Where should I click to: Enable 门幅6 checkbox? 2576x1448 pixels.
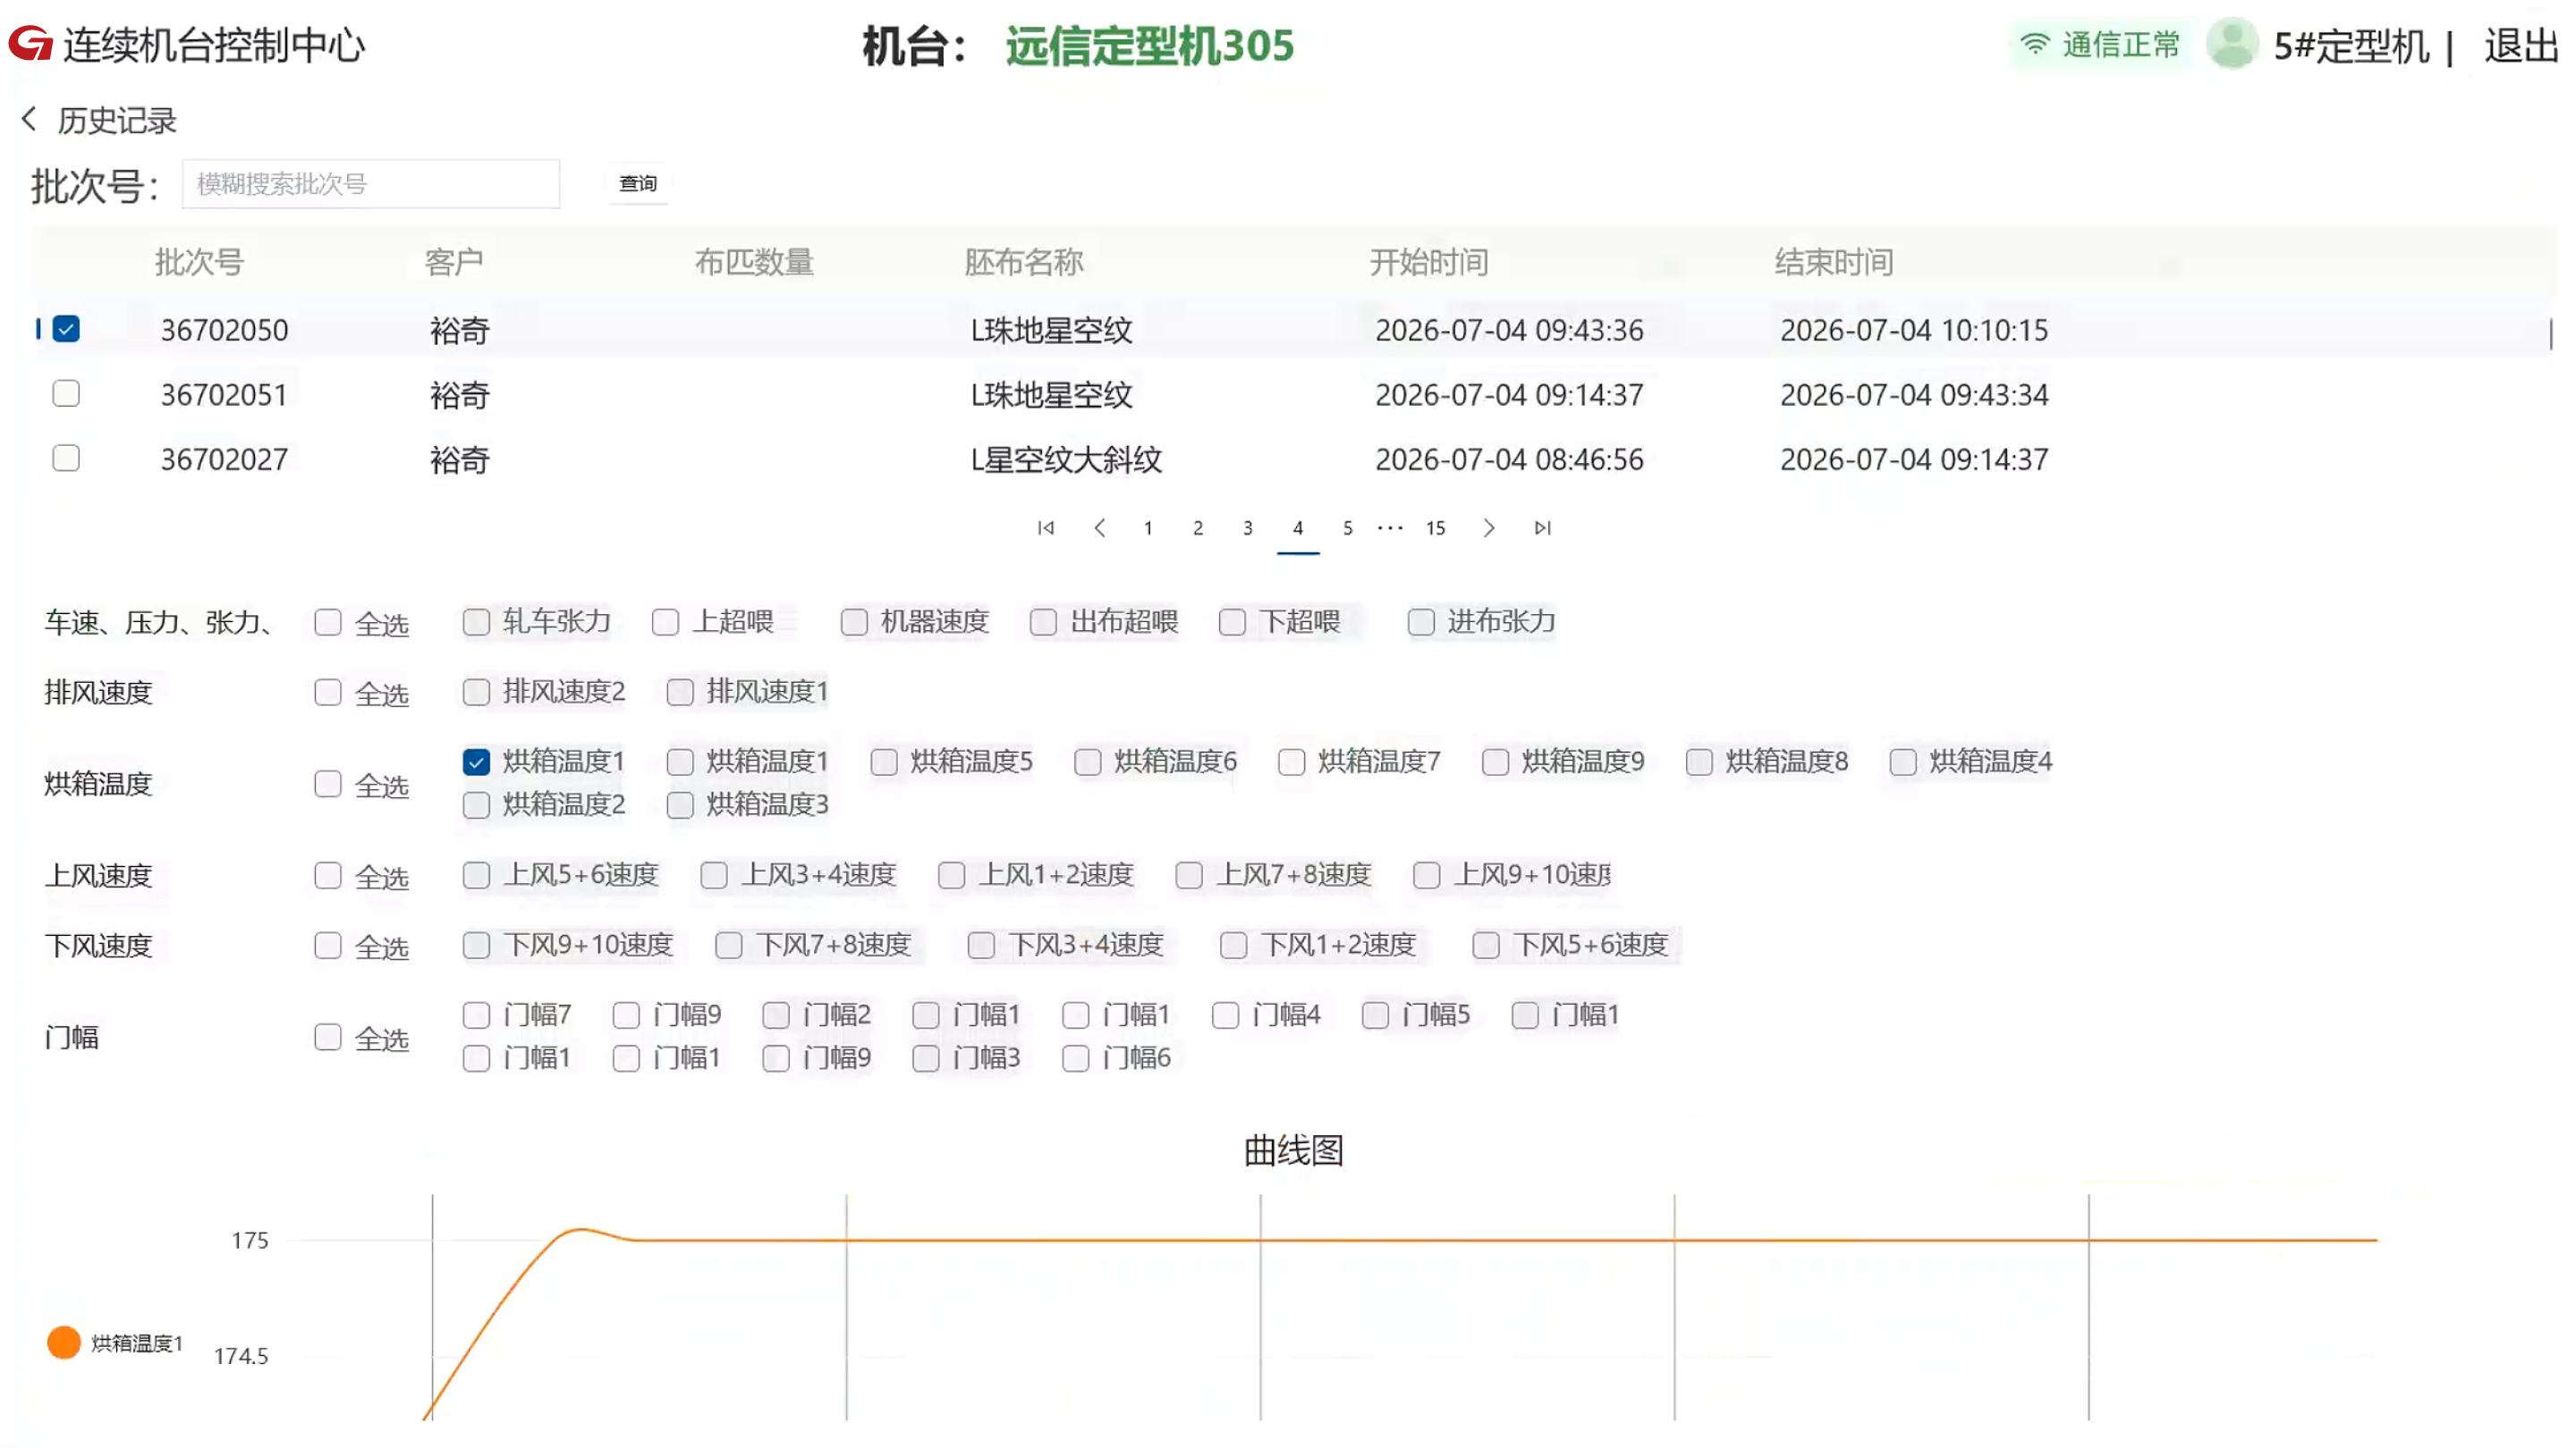click(x=1077, y=1059)
